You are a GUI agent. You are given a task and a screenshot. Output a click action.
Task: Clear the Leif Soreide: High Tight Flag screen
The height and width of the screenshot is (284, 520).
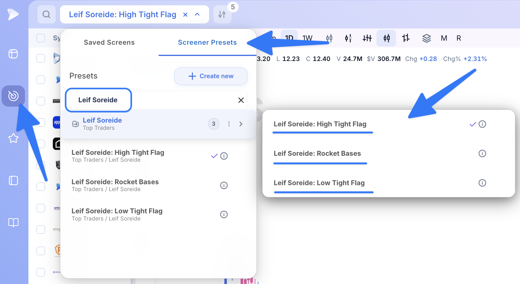185,14
